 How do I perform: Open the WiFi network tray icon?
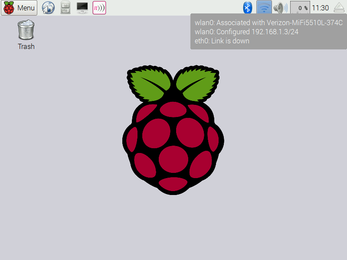point(264,8)
